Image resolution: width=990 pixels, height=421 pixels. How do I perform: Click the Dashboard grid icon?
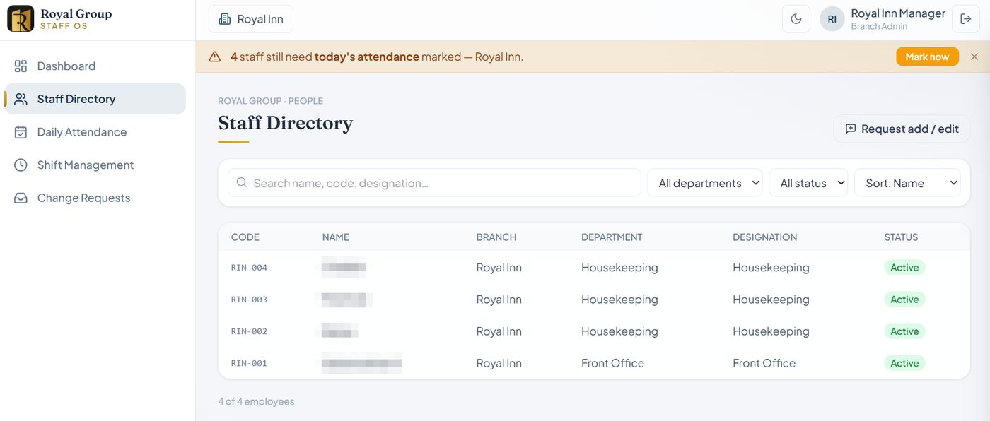click(21, 66)
